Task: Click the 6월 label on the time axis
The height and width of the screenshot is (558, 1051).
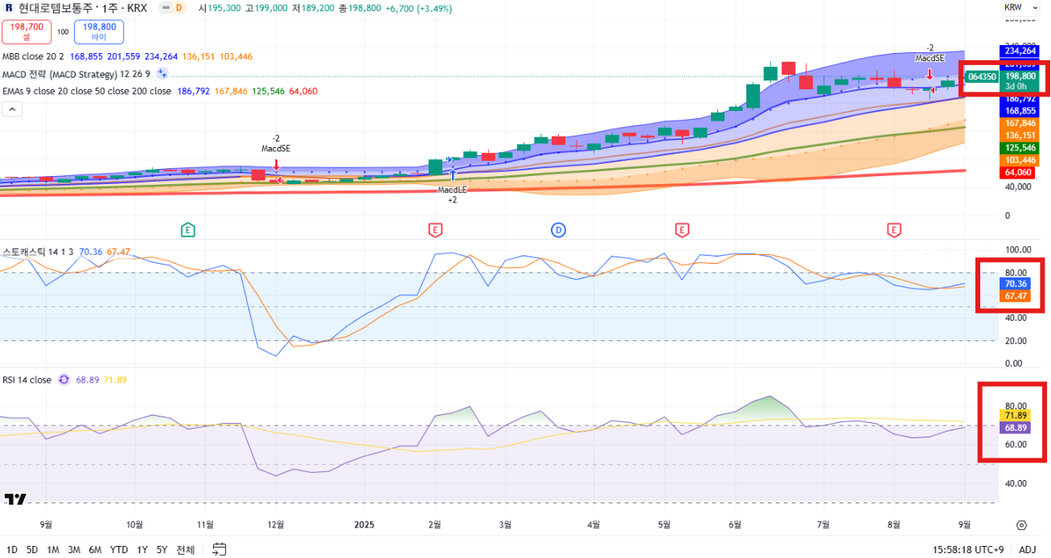Action: 735,524
